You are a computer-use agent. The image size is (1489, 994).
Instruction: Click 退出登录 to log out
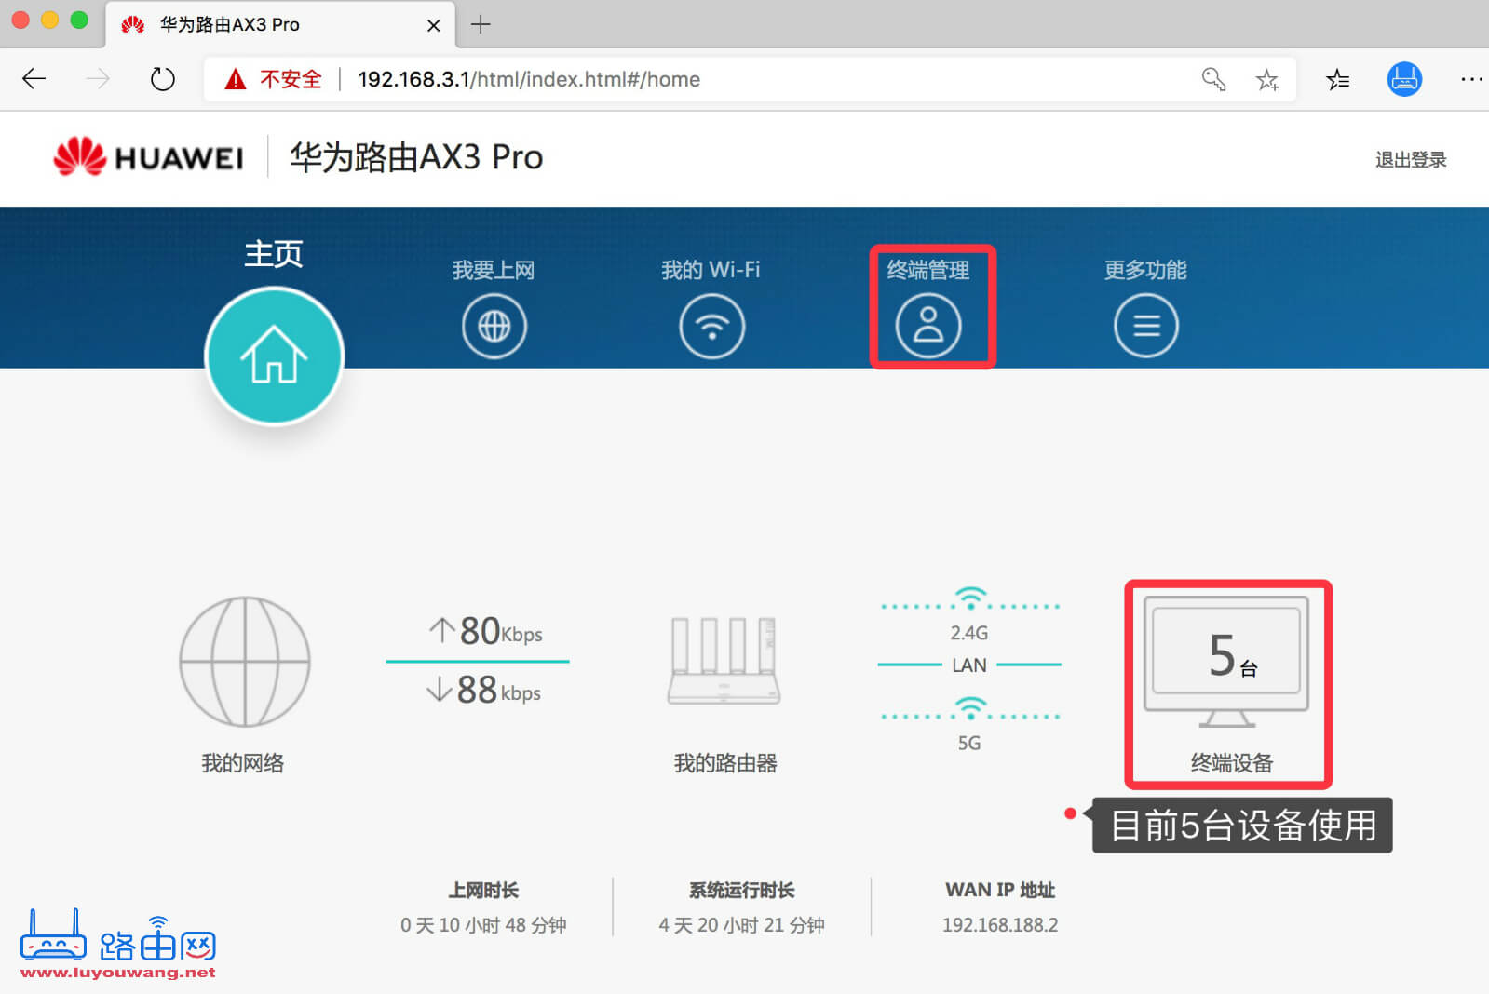(x=1411, y=159)
